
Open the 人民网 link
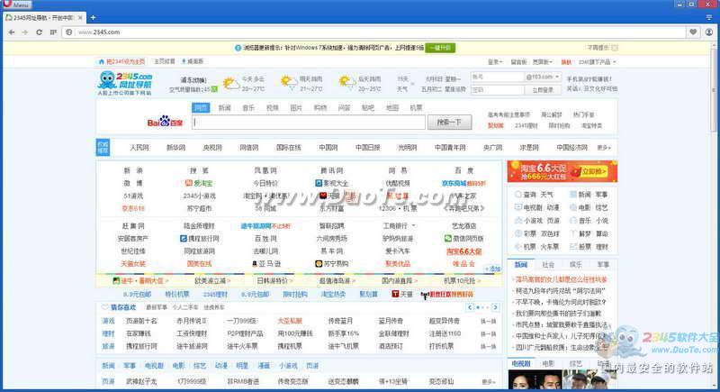click(x=139, y=148)
